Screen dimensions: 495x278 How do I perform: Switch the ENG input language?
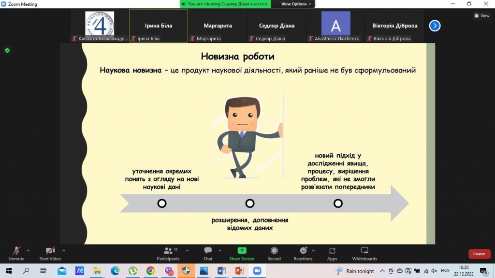click(x=445, y=271)
